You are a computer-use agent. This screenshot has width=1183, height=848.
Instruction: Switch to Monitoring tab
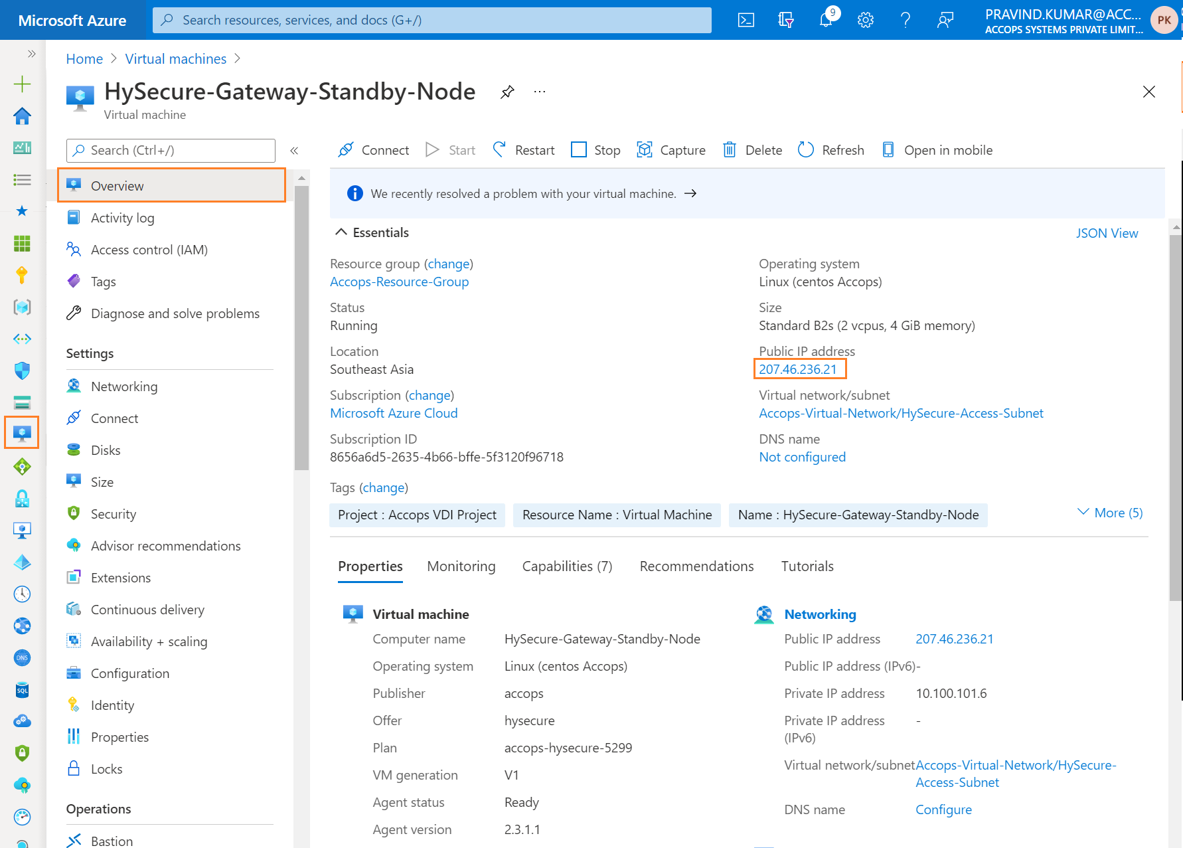pyautogui.click(x=461, y=566)
